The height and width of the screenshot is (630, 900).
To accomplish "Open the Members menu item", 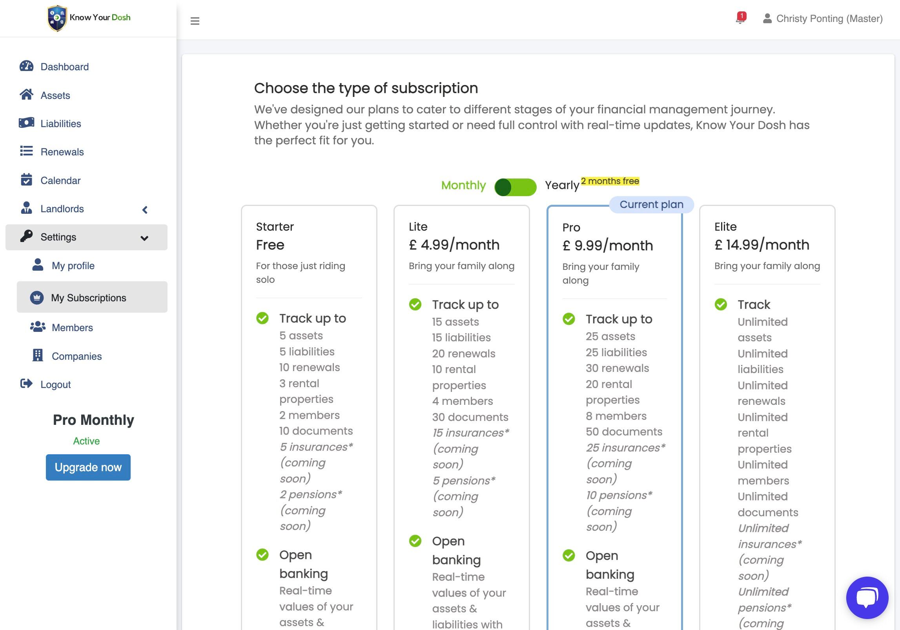I will (72, 328).
